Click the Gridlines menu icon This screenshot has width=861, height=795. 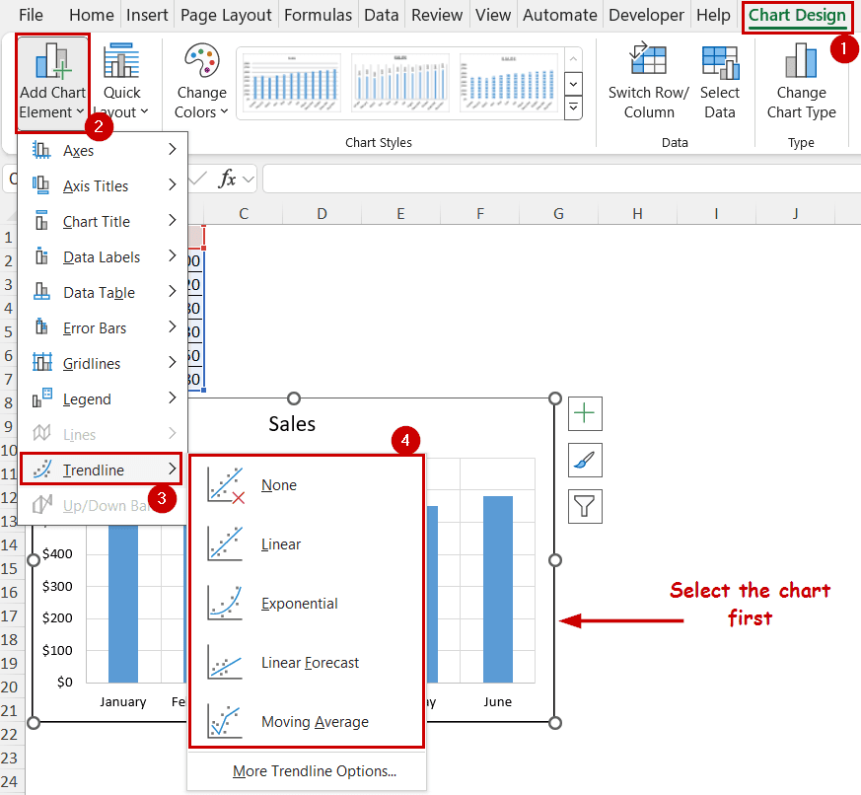(41, 362)
